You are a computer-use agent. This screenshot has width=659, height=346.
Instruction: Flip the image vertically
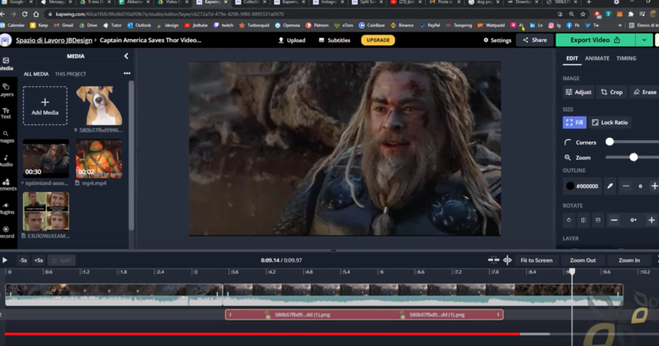598,220
